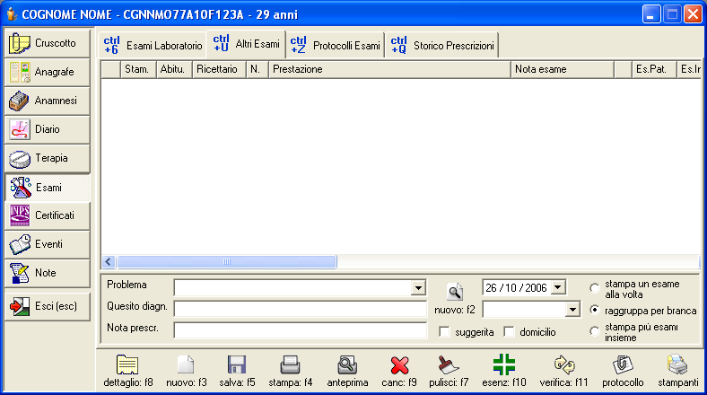The width and height of the screenshot is (707, 395).
Task: Open the Storico Prescrizioni tab
Action: coord(443,45)
